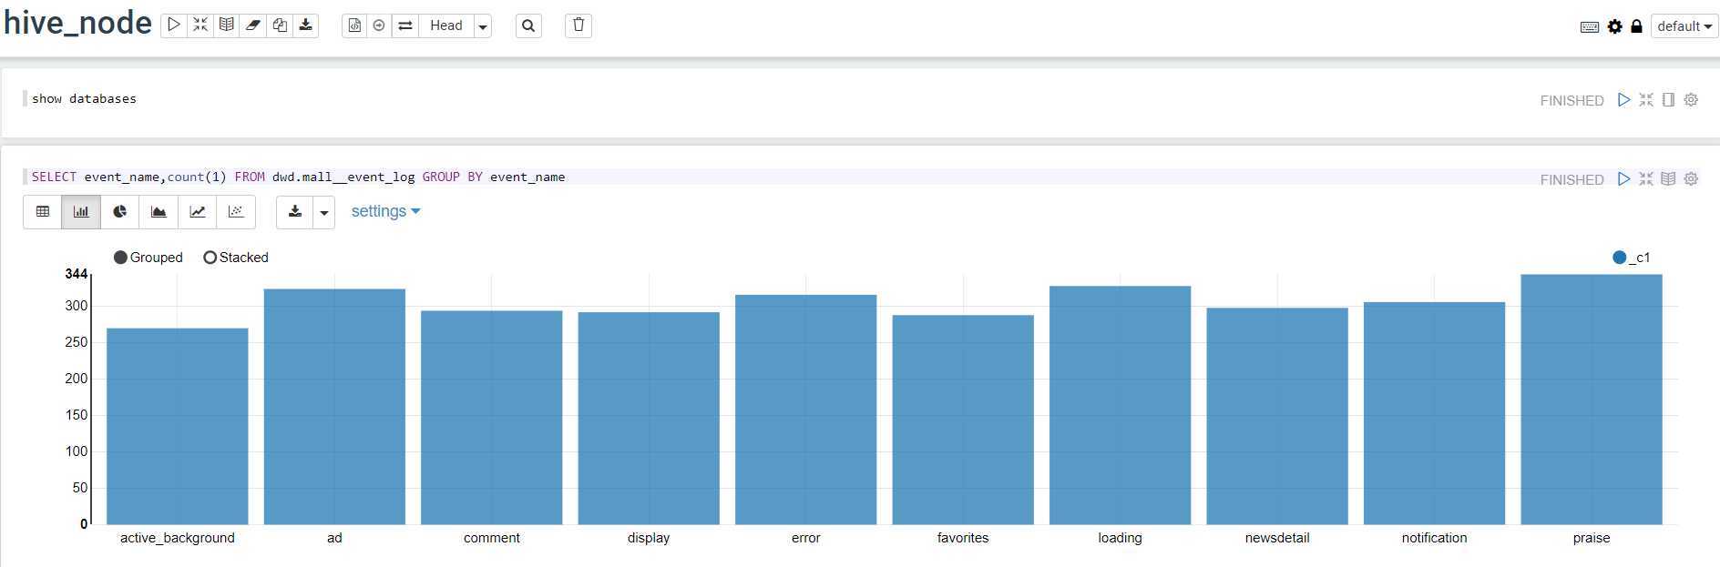Expand chart settings link
Screen dimensions: 1720x567
point(385,211)
